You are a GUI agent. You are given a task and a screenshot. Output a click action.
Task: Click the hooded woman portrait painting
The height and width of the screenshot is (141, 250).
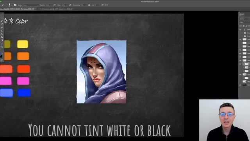point(102,72)
